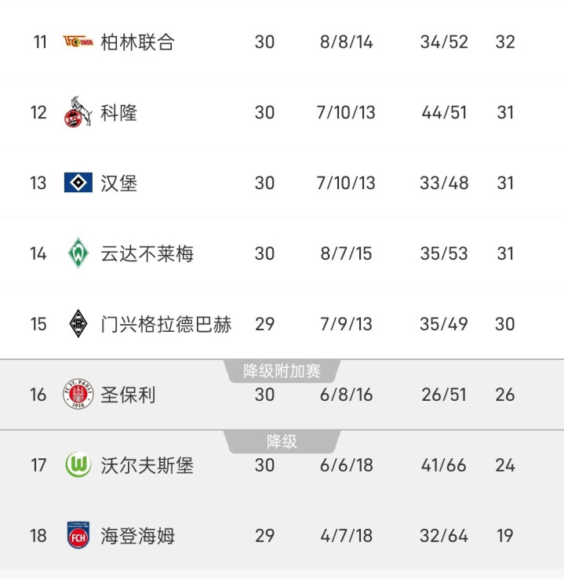Click the Werder Bremen green logo
Image resolution: width=564 pixels, height=579 pixels.
click(78, 253)
